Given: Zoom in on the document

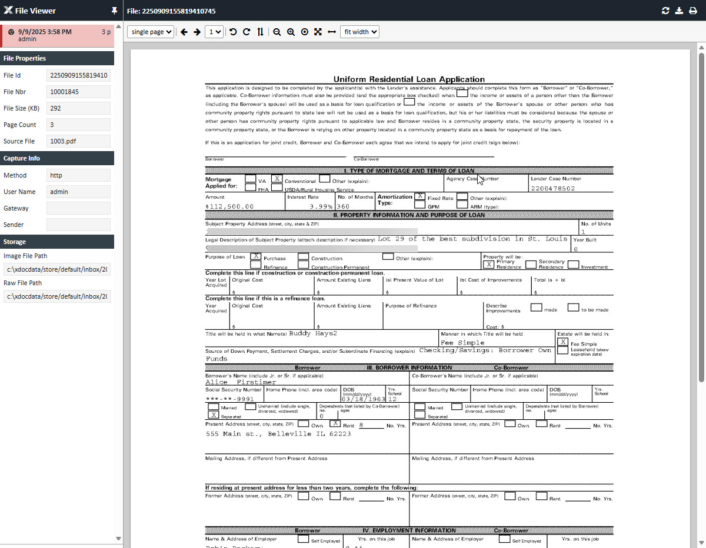Looking at the screenshot, I should pyautogui.click(x=291, y=32).
